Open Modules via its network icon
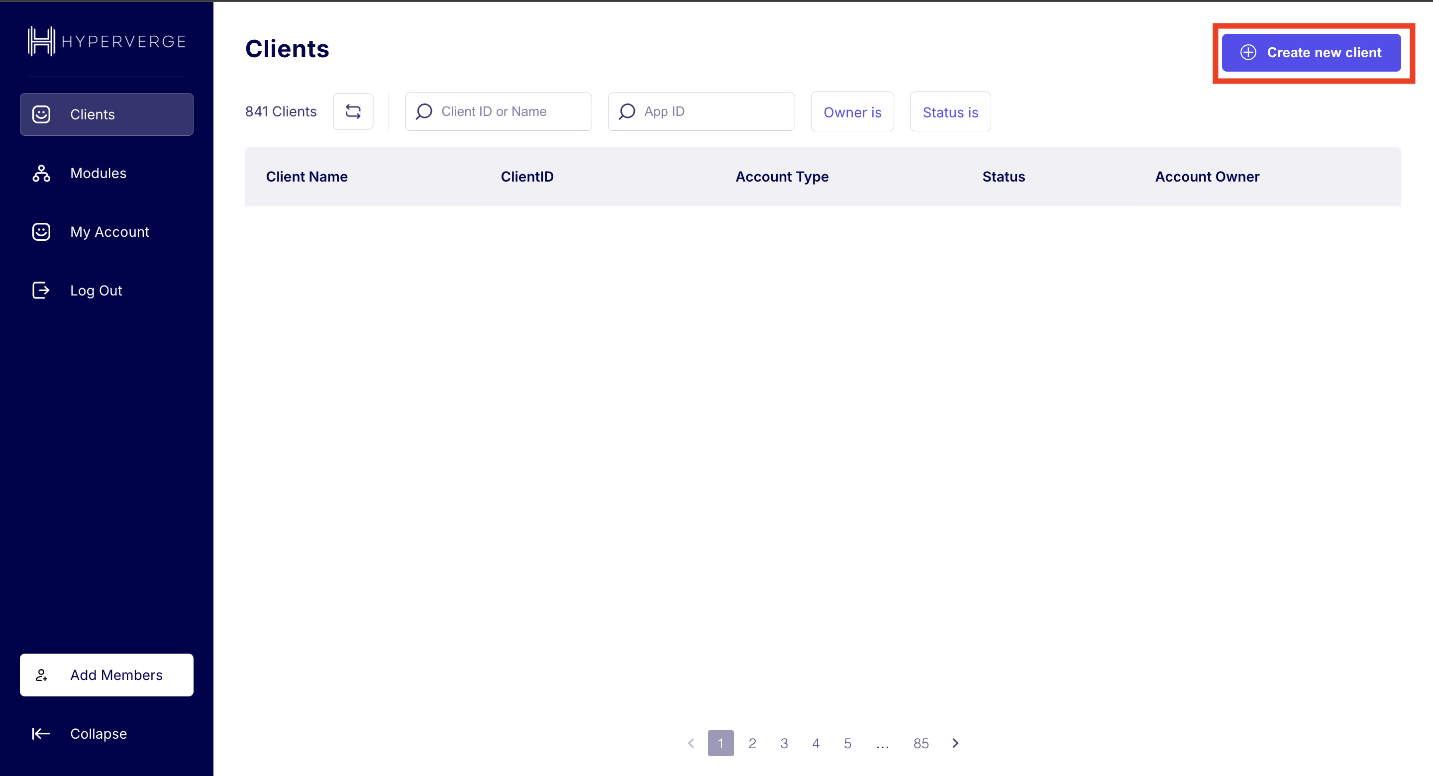 pyautogui.click(x=42, y=173)
